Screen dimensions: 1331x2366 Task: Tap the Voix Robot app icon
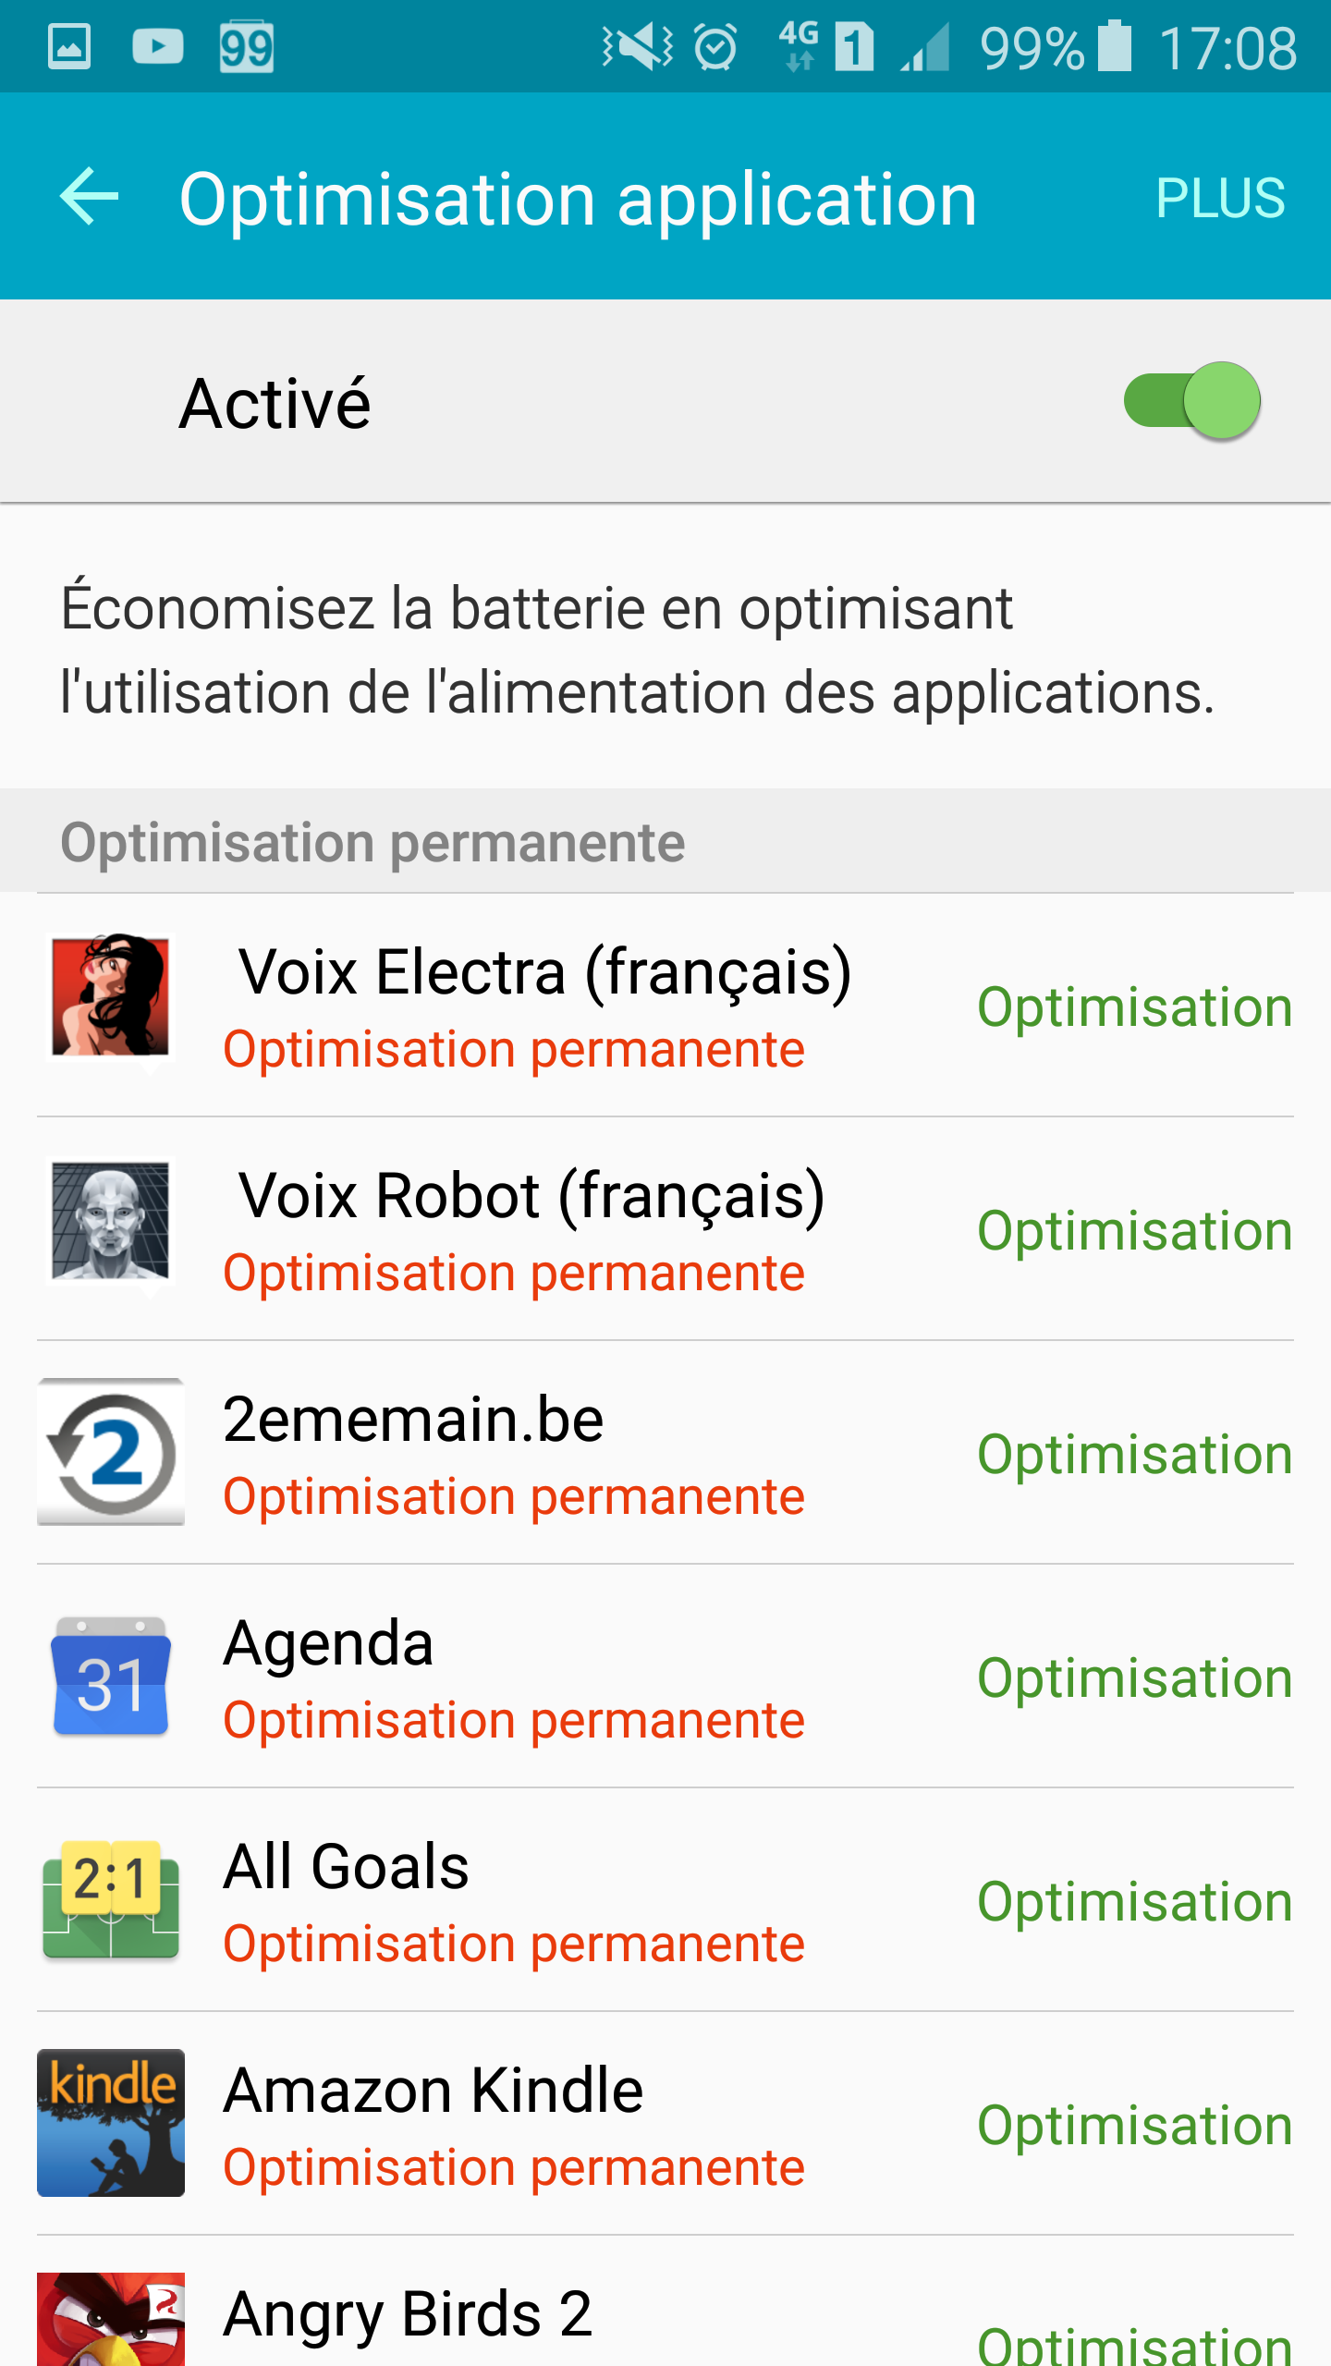tap(111, 1222)
